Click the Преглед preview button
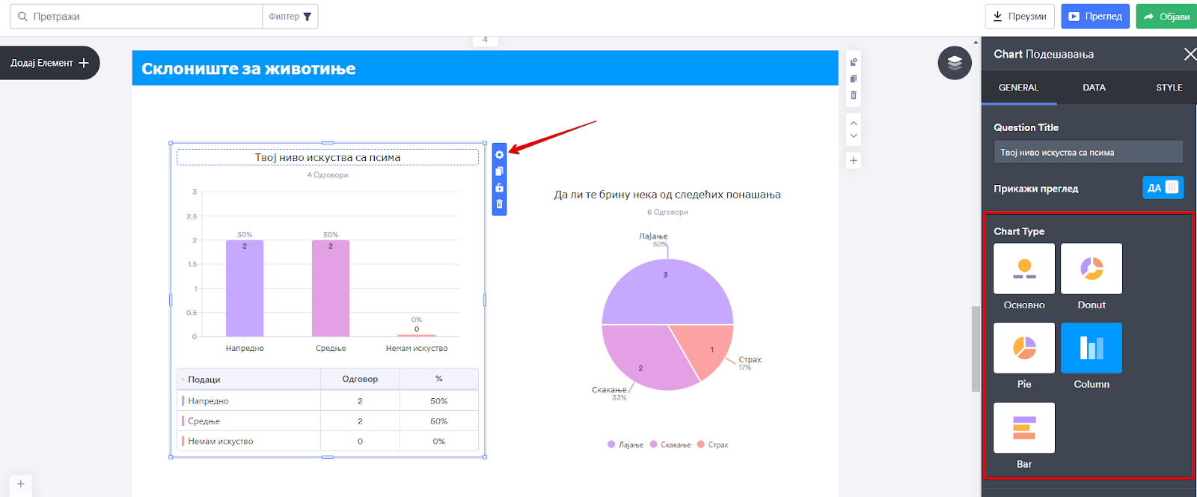The image size is (1197, 497). tap(1095, 16)
